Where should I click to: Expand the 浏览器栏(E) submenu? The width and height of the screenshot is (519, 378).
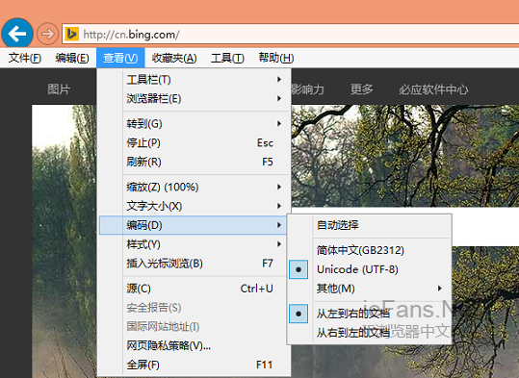194,98
